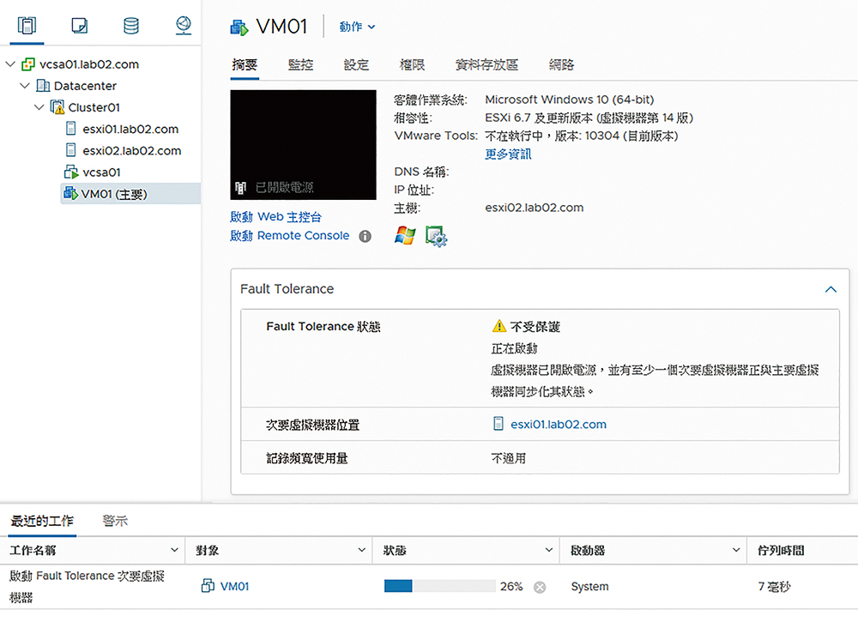Screen dimensions: 858x622
Task: Click the warning triangle beside 不受保護
Action: pyautogui.click(x=499, y=326)
